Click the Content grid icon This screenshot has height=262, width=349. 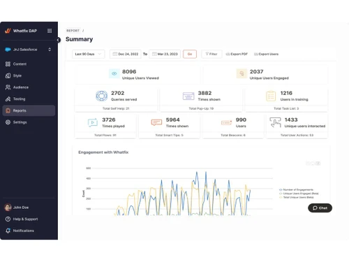point(8,64)
